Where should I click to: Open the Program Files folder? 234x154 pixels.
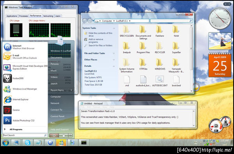[x=143, y=48]
